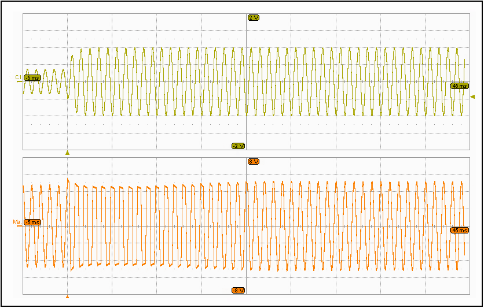Click the orange Ma math channel label

pyautogui.click(x=17, y=222)
